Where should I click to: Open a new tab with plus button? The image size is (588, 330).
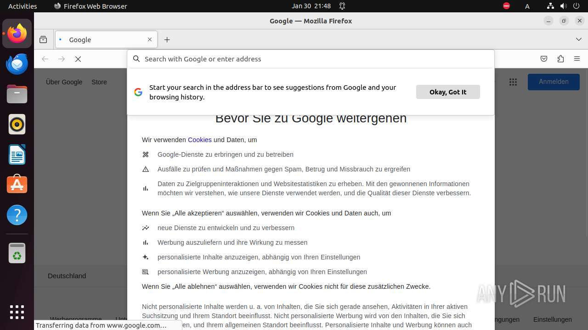coord(167,40)
